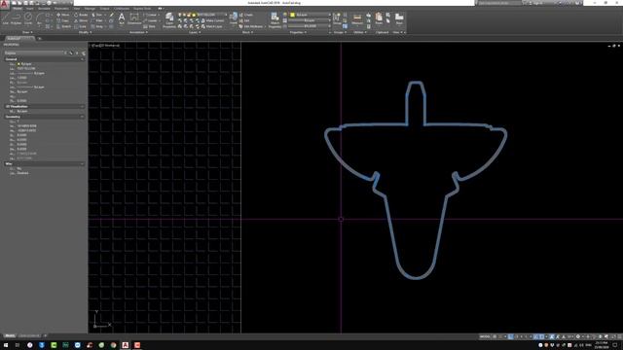Click the Insert block tool

pos(234,18)
